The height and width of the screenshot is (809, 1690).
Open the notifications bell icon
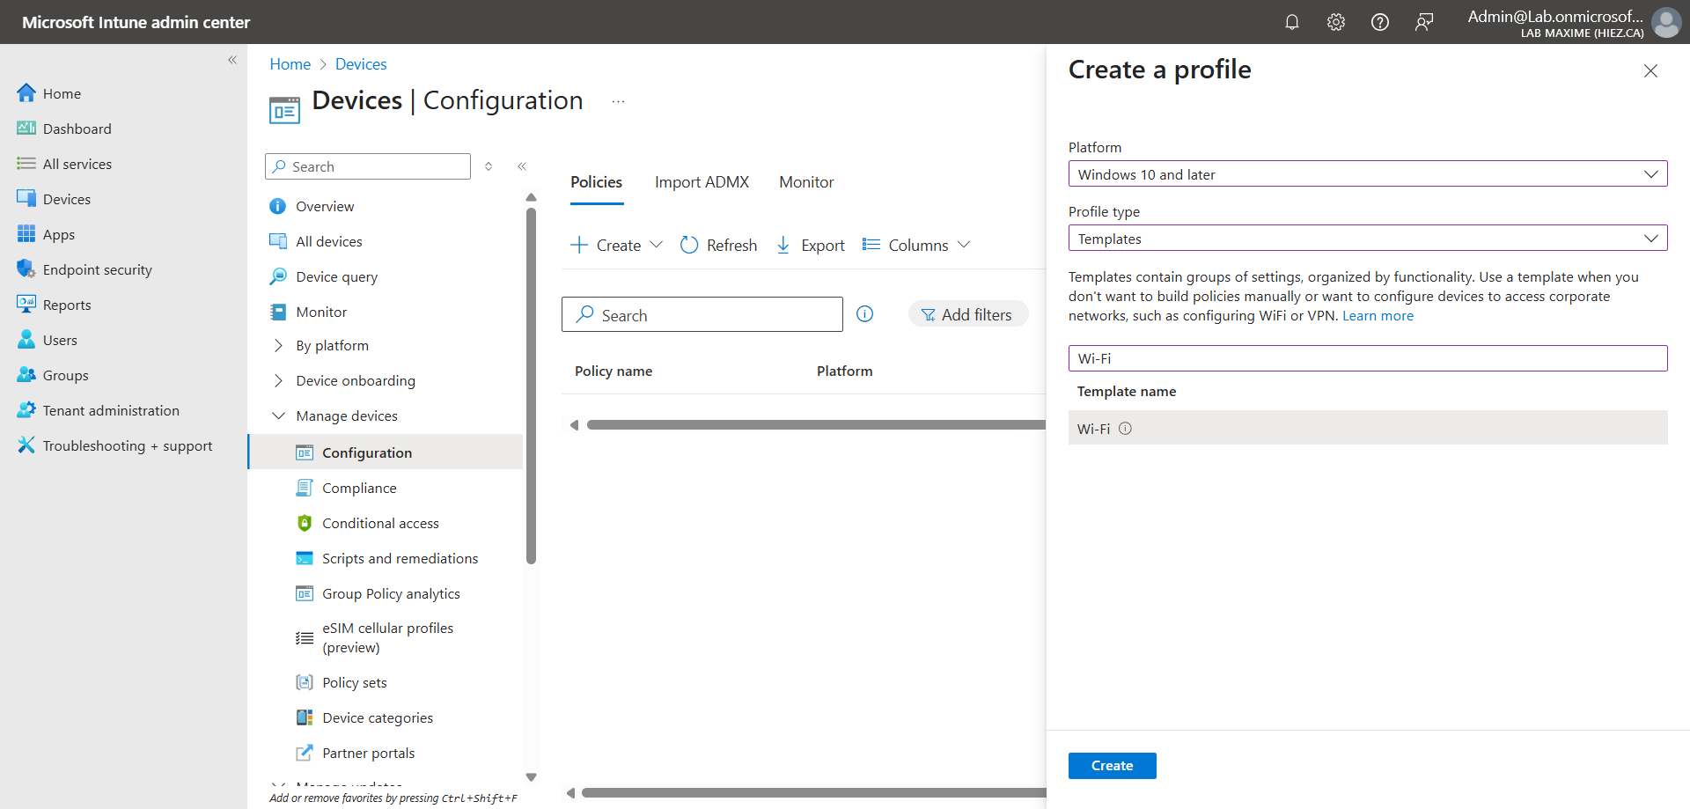click(x=1291, y=22)
